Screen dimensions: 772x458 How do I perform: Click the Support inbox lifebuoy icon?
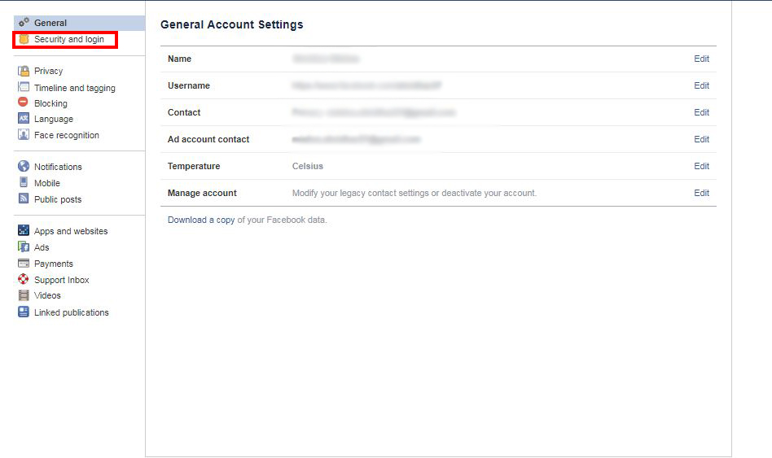(x=24, y=280)
